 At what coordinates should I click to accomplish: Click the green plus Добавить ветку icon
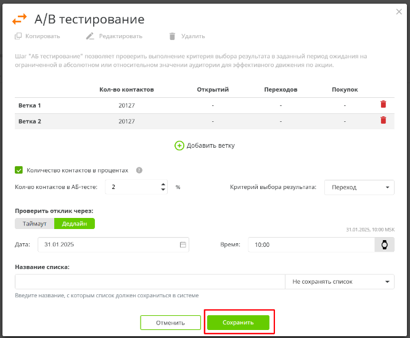pos(179,146)
